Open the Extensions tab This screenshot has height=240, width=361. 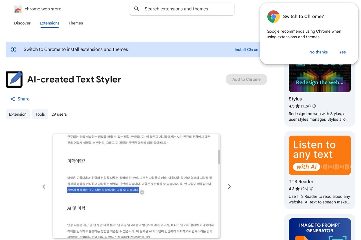point(50,23)
